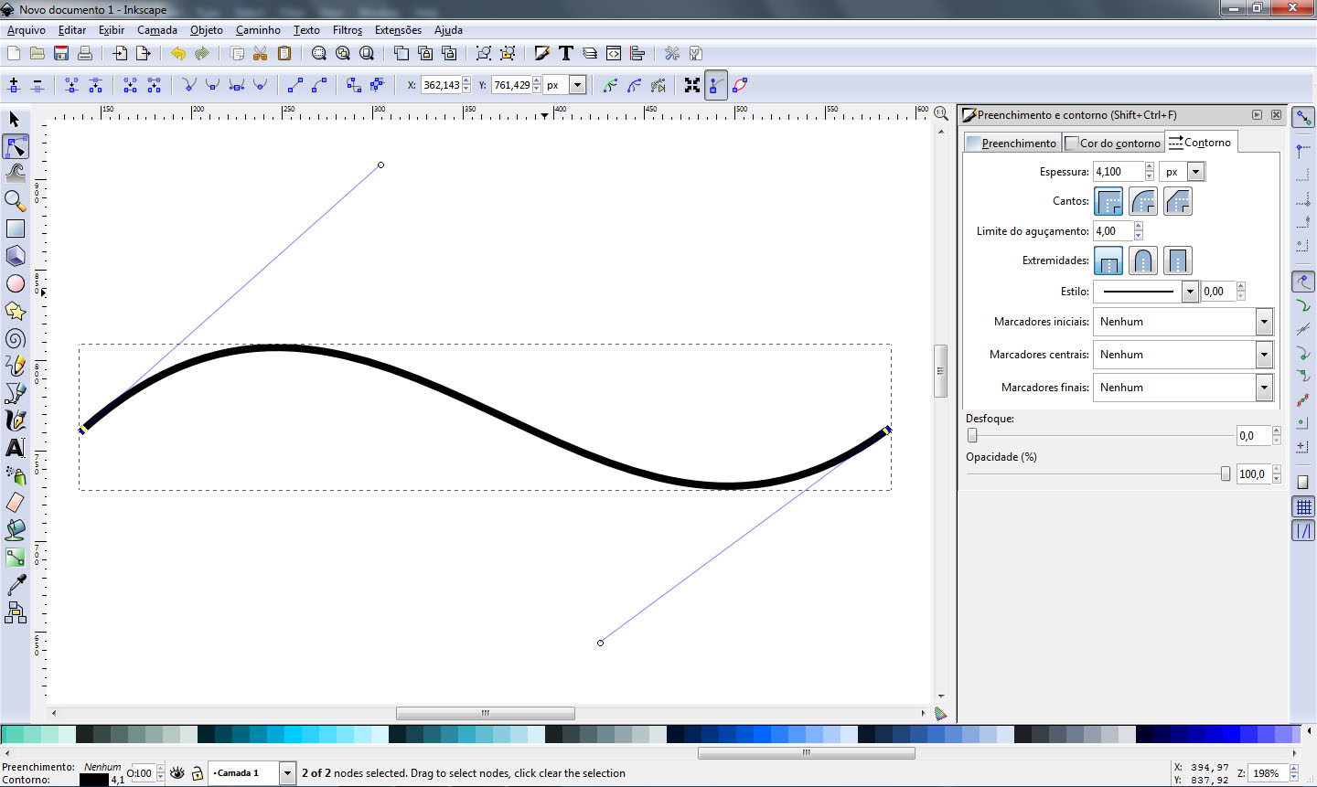Insert new node icon in node toolbar
The image size is (1317, 787).
tap(14, 85)
